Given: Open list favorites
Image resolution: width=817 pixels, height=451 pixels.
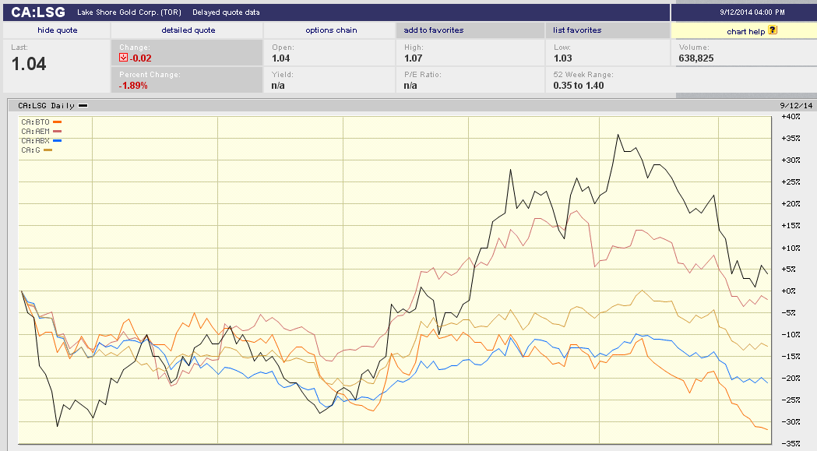Looking at the screenshot, I should pyautogui.click(x=577, y=30).
